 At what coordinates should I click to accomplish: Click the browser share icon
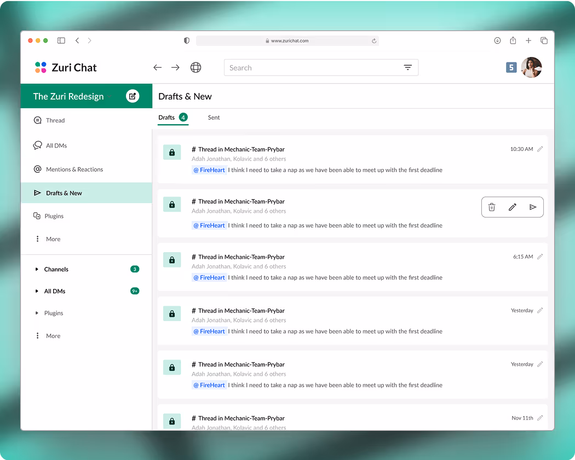(x=513, y=40)
